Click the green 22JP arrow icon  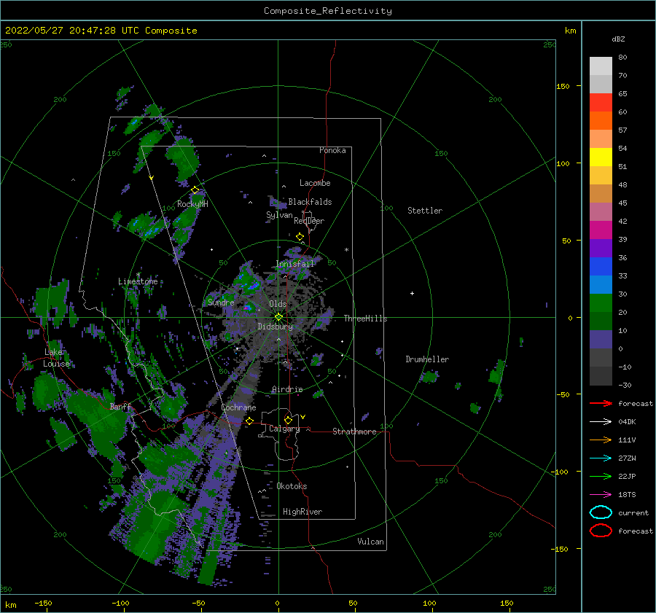(x=601, y=476)
